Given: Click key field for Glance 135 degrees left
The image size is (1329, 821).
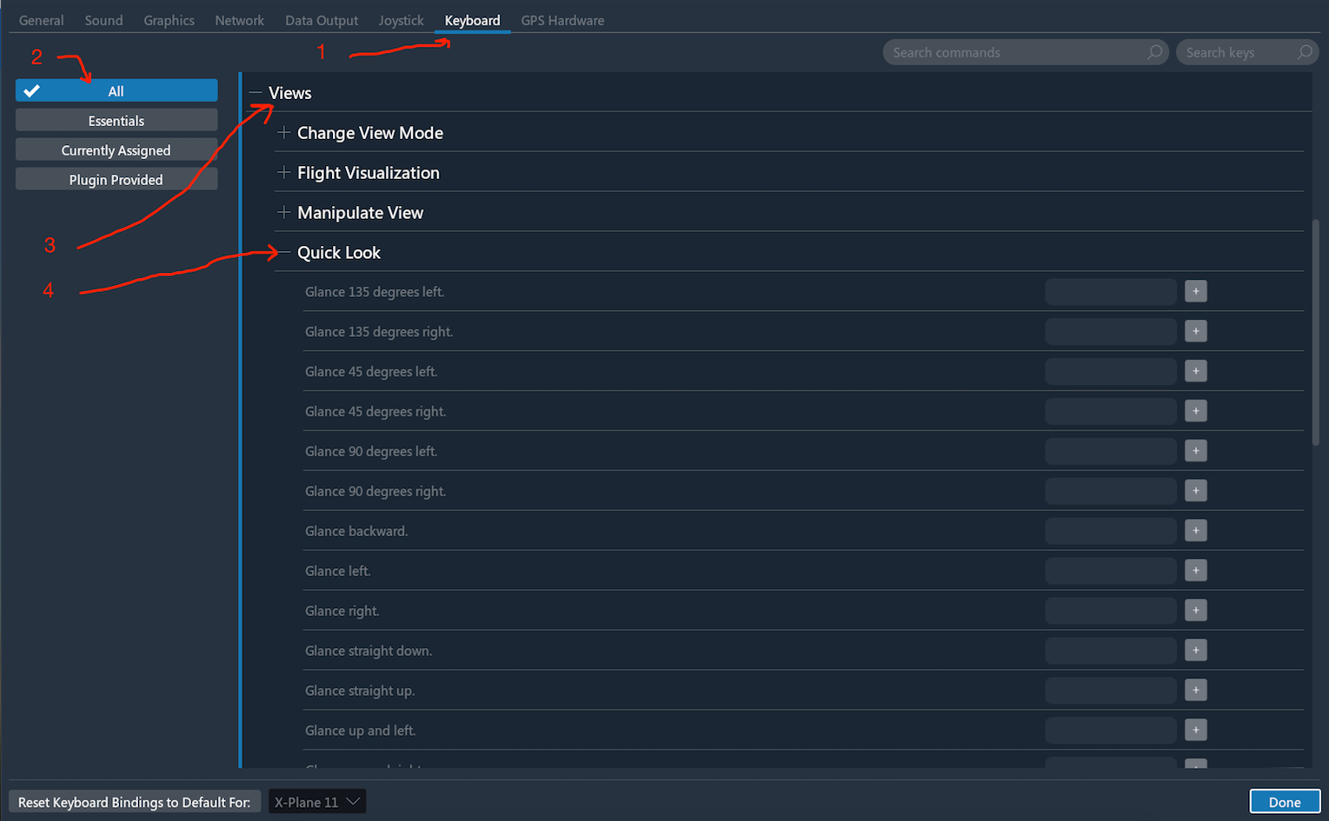Looking at the screenshot, I should coord(1111,292).
